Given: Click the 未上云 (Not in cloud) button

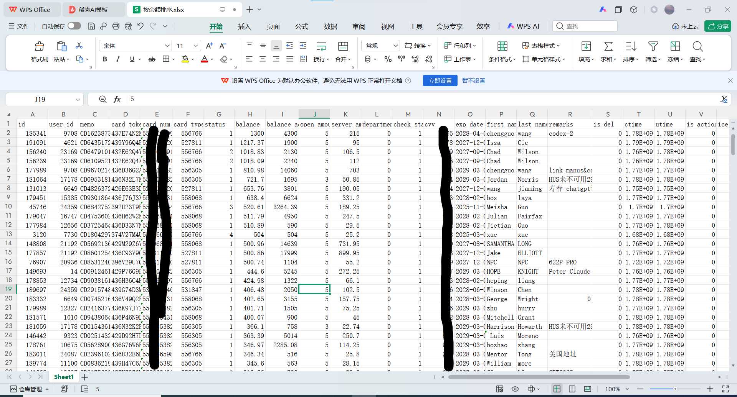Looking at the screenshot, I should click(686, 26).
